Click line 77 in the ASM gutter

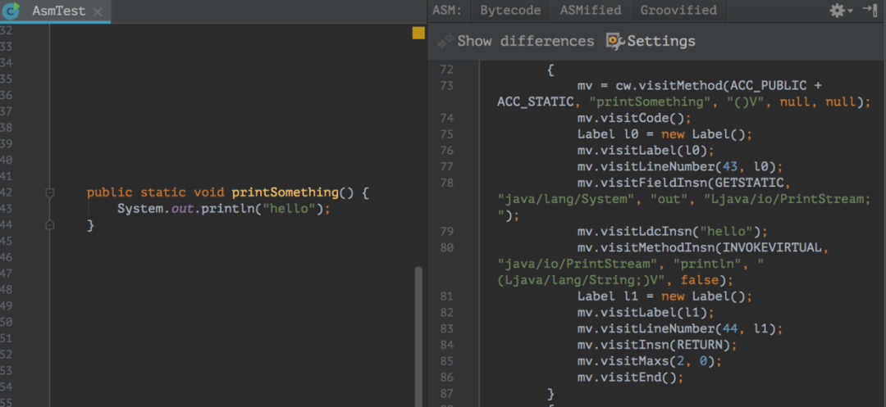click(x=446, y=166)
